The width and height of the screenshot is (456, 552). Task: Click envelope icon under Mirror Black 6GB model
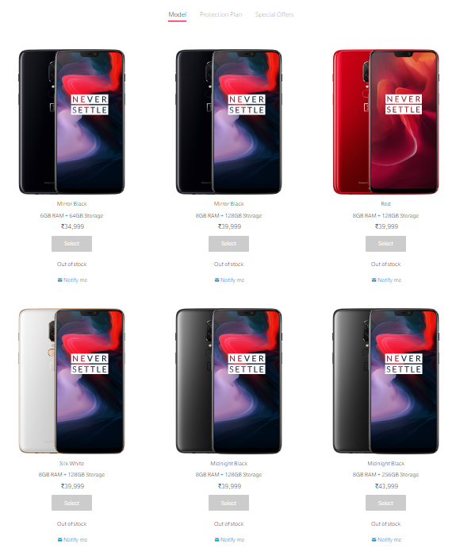pos(59,280)
